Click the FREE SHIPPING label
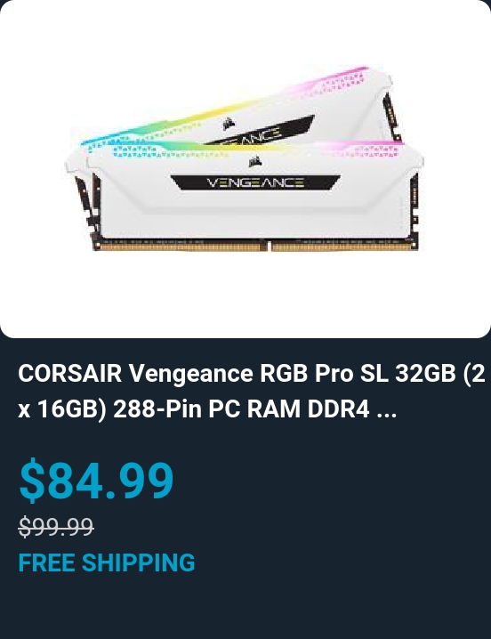Image resolution: width=491 pixels, height=639 pixels. pyautogui.click(x=107, y=562)
